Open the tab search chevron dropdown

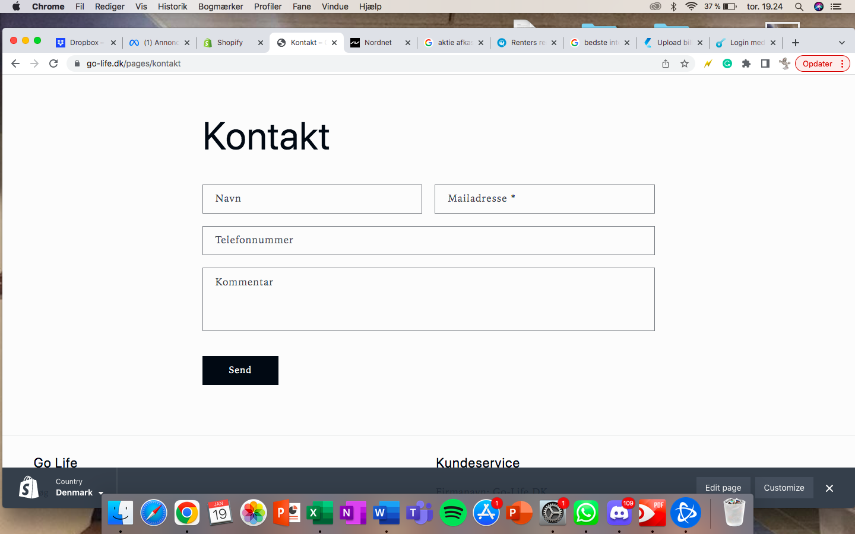click(x=841, y=43)
